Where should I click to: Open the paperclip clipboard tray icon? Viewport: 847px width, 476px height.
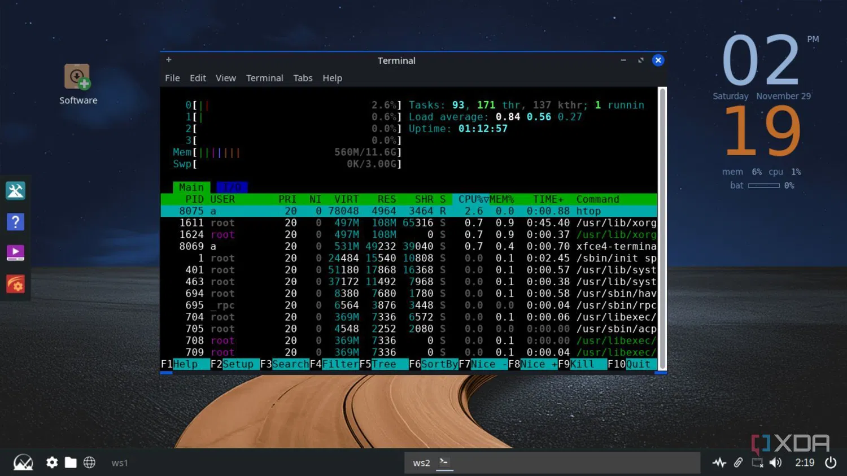738,463
